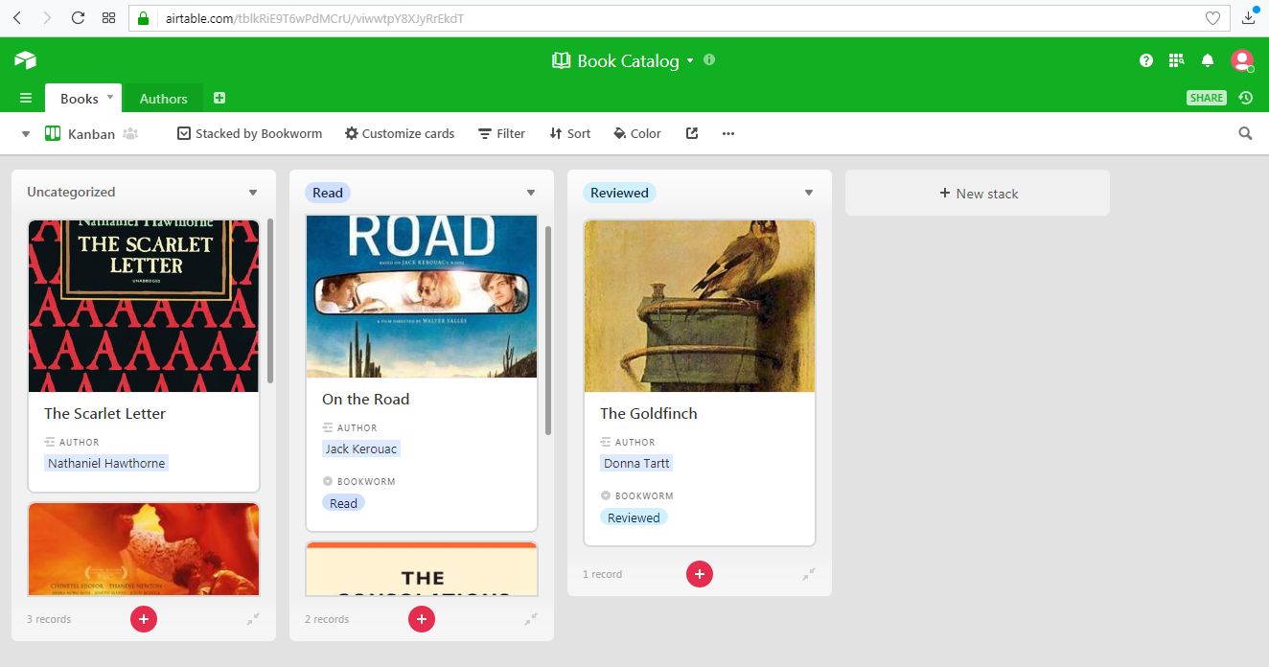The height and width of the screenshot is (667, 1269).
Task: Reload the page
Action: (x=79, y=17)
